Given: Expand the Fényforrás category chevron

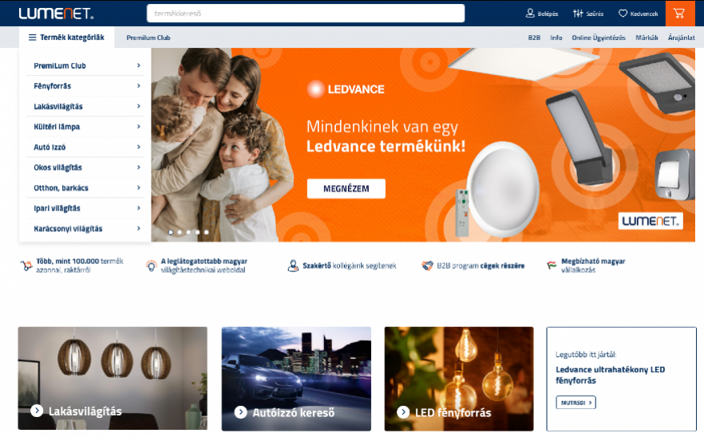Looking at the screenshot, I should (x=138, y=85).
